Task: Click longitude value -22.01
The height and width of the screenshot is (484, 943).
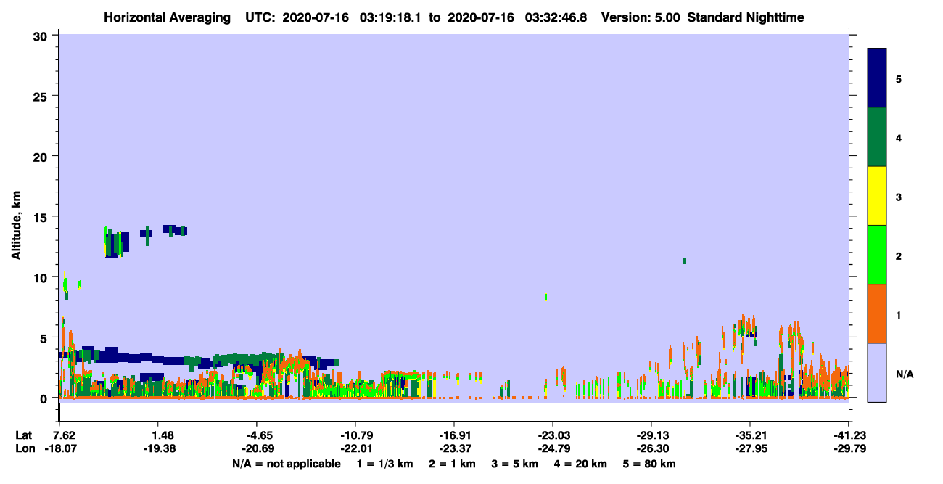Action: (x=355, y=449)
